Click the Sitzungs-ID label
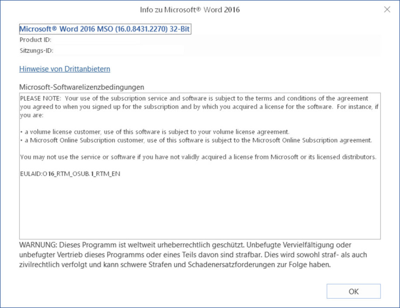 pos(36,50)
